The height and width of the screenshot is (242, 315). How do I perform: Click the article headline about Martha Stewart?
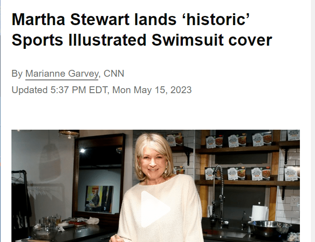(x=142, y=30)
